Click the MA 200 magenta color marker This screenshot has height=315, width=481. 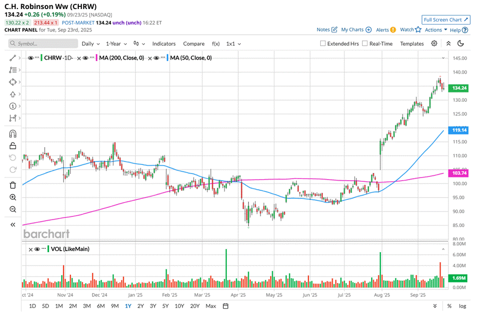coord(96,58)
